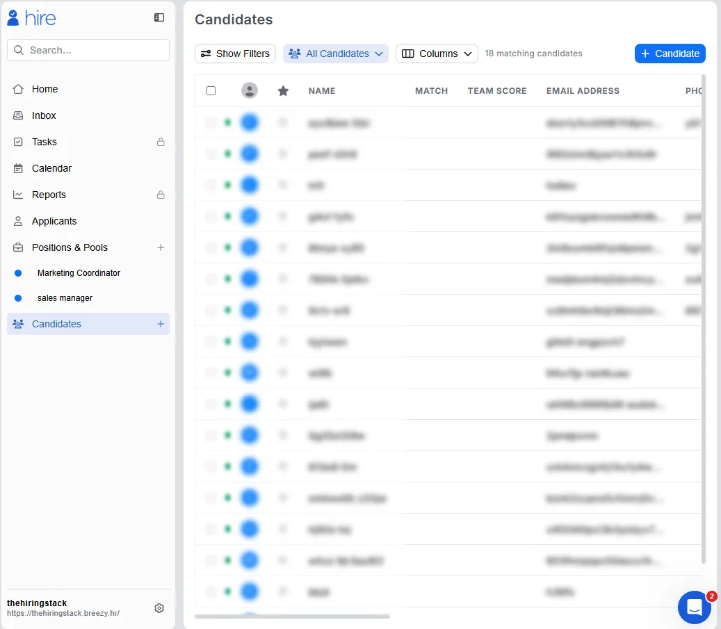Click the Reports chart icon
Screen dimensions: 721x629
pyautogui.click(x=18, y=195)
